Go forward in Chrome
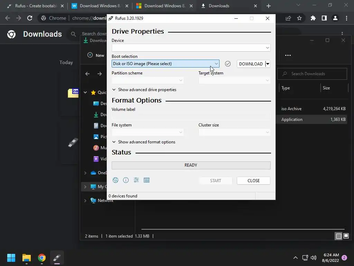The image size is (354, 266). tap(19, 18)
